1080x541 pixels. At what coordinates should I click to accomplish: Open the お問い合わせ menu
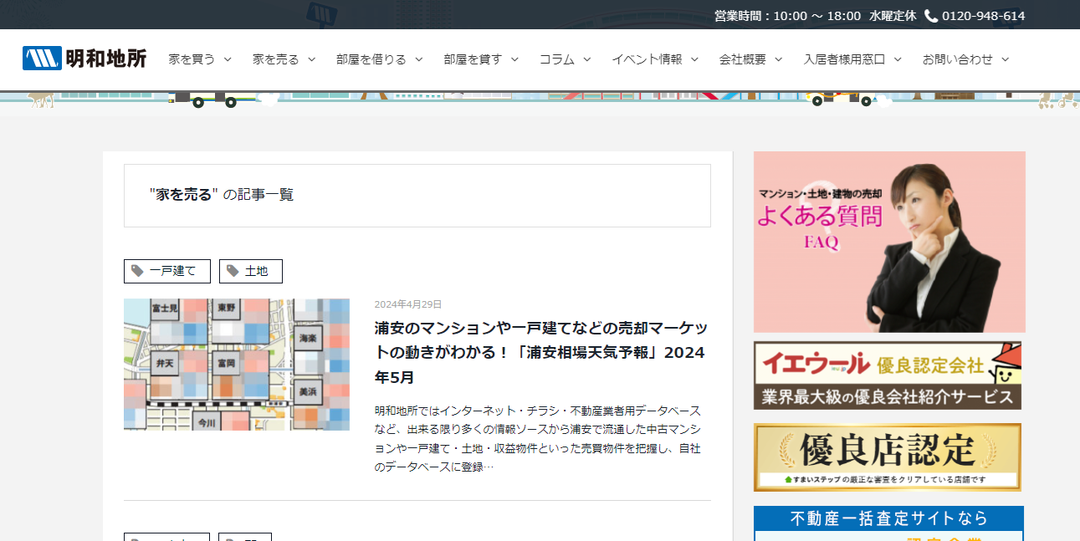(957, 59)
